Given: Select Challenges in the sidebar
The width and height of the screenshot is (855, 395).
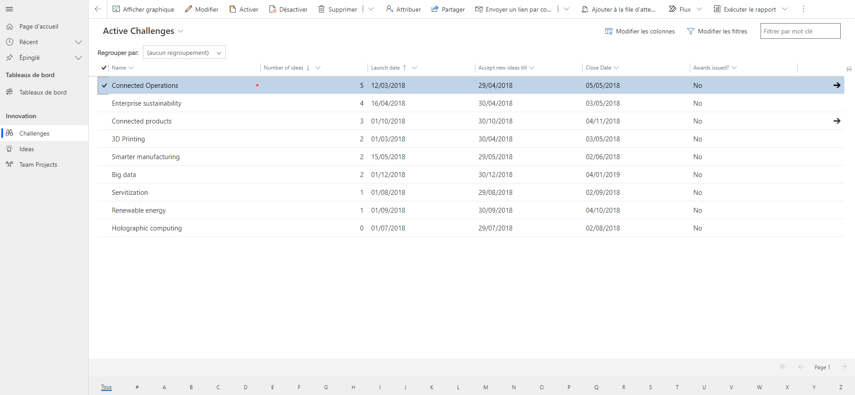Looking at the screenshot, I should 44,133.
